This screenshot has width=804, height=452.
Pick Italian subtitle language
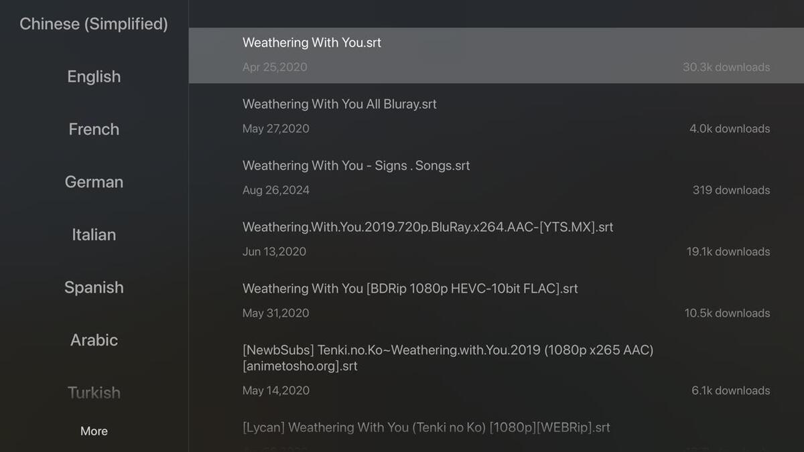(94, 234)
